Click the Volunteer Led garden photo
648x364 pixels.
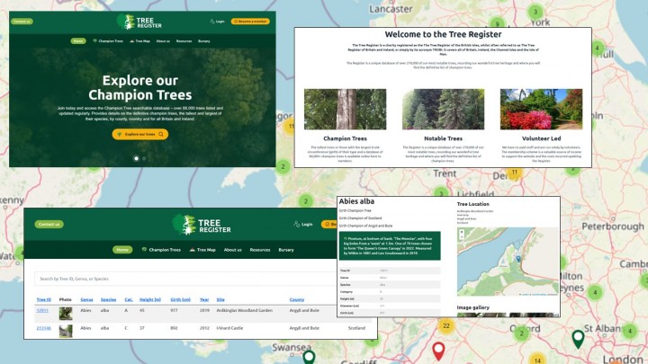(x=541, y=110)
